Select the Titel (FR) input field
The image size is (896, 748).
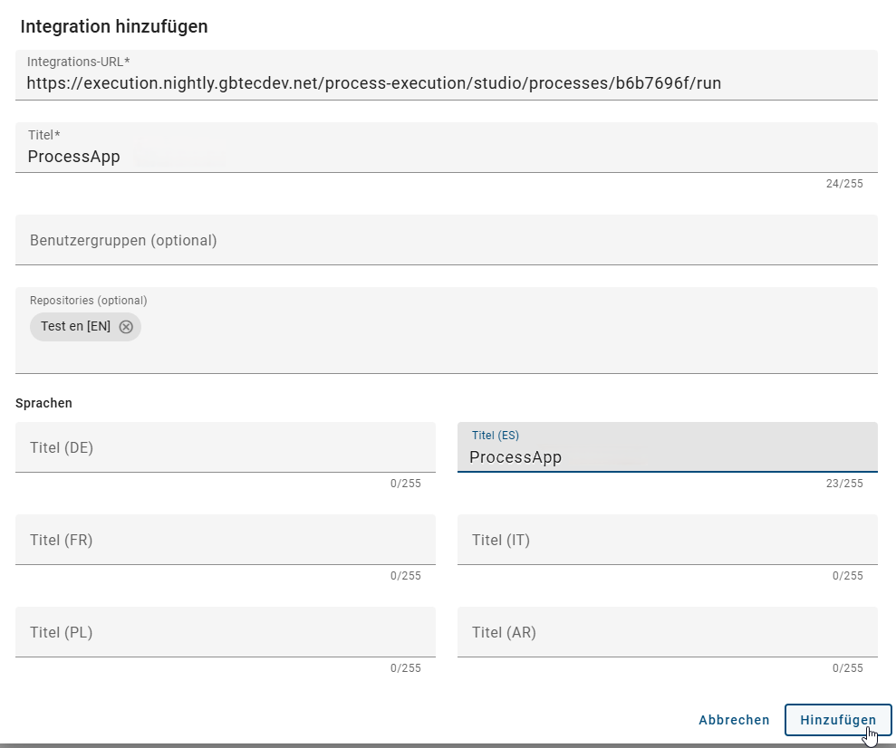tap(225, 540)
